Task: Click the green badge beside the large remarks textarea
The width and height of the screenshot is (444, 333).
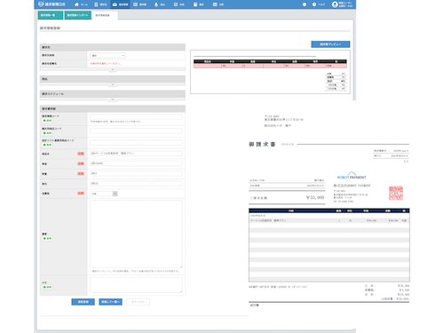Action: coord(47,238)
